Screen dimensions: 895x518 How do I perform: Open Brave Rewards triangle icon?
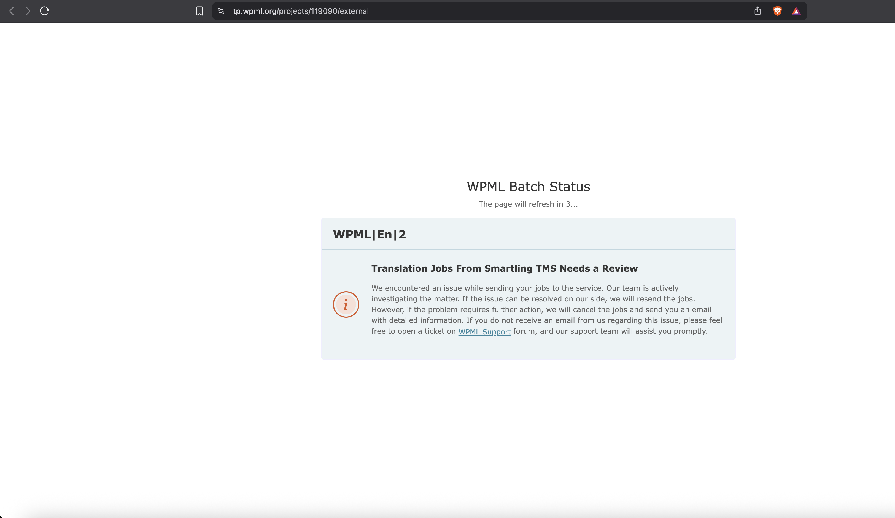coord(796,11)
